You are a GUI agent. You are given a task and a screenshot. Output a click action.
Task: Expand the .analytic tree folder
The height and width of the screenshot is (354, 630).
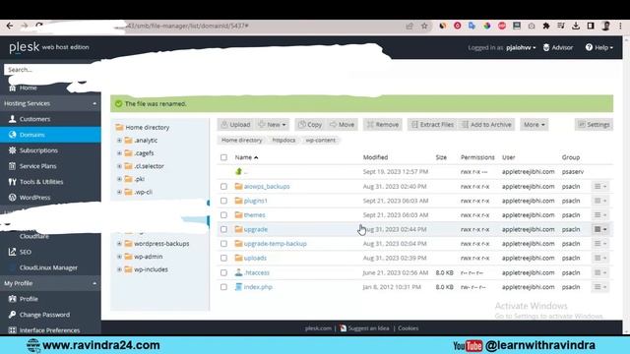(x=119, y=140)
